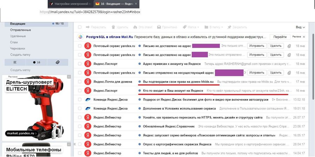Click the attachments paperclip filter in sidebar
Image resolution: width=315 pixels, height=157 pixels.
pos(57,62)
